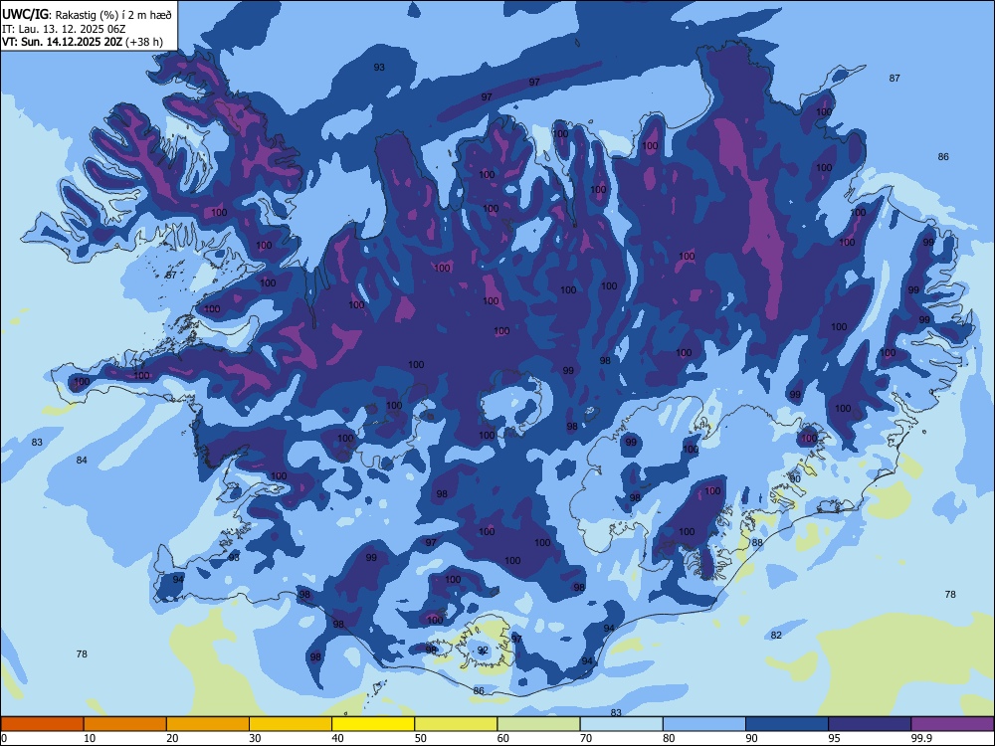Click the golden 30-40 legend swatch
Image resolution: width=995 pixels, height=746 pixels.
(291, 724)
